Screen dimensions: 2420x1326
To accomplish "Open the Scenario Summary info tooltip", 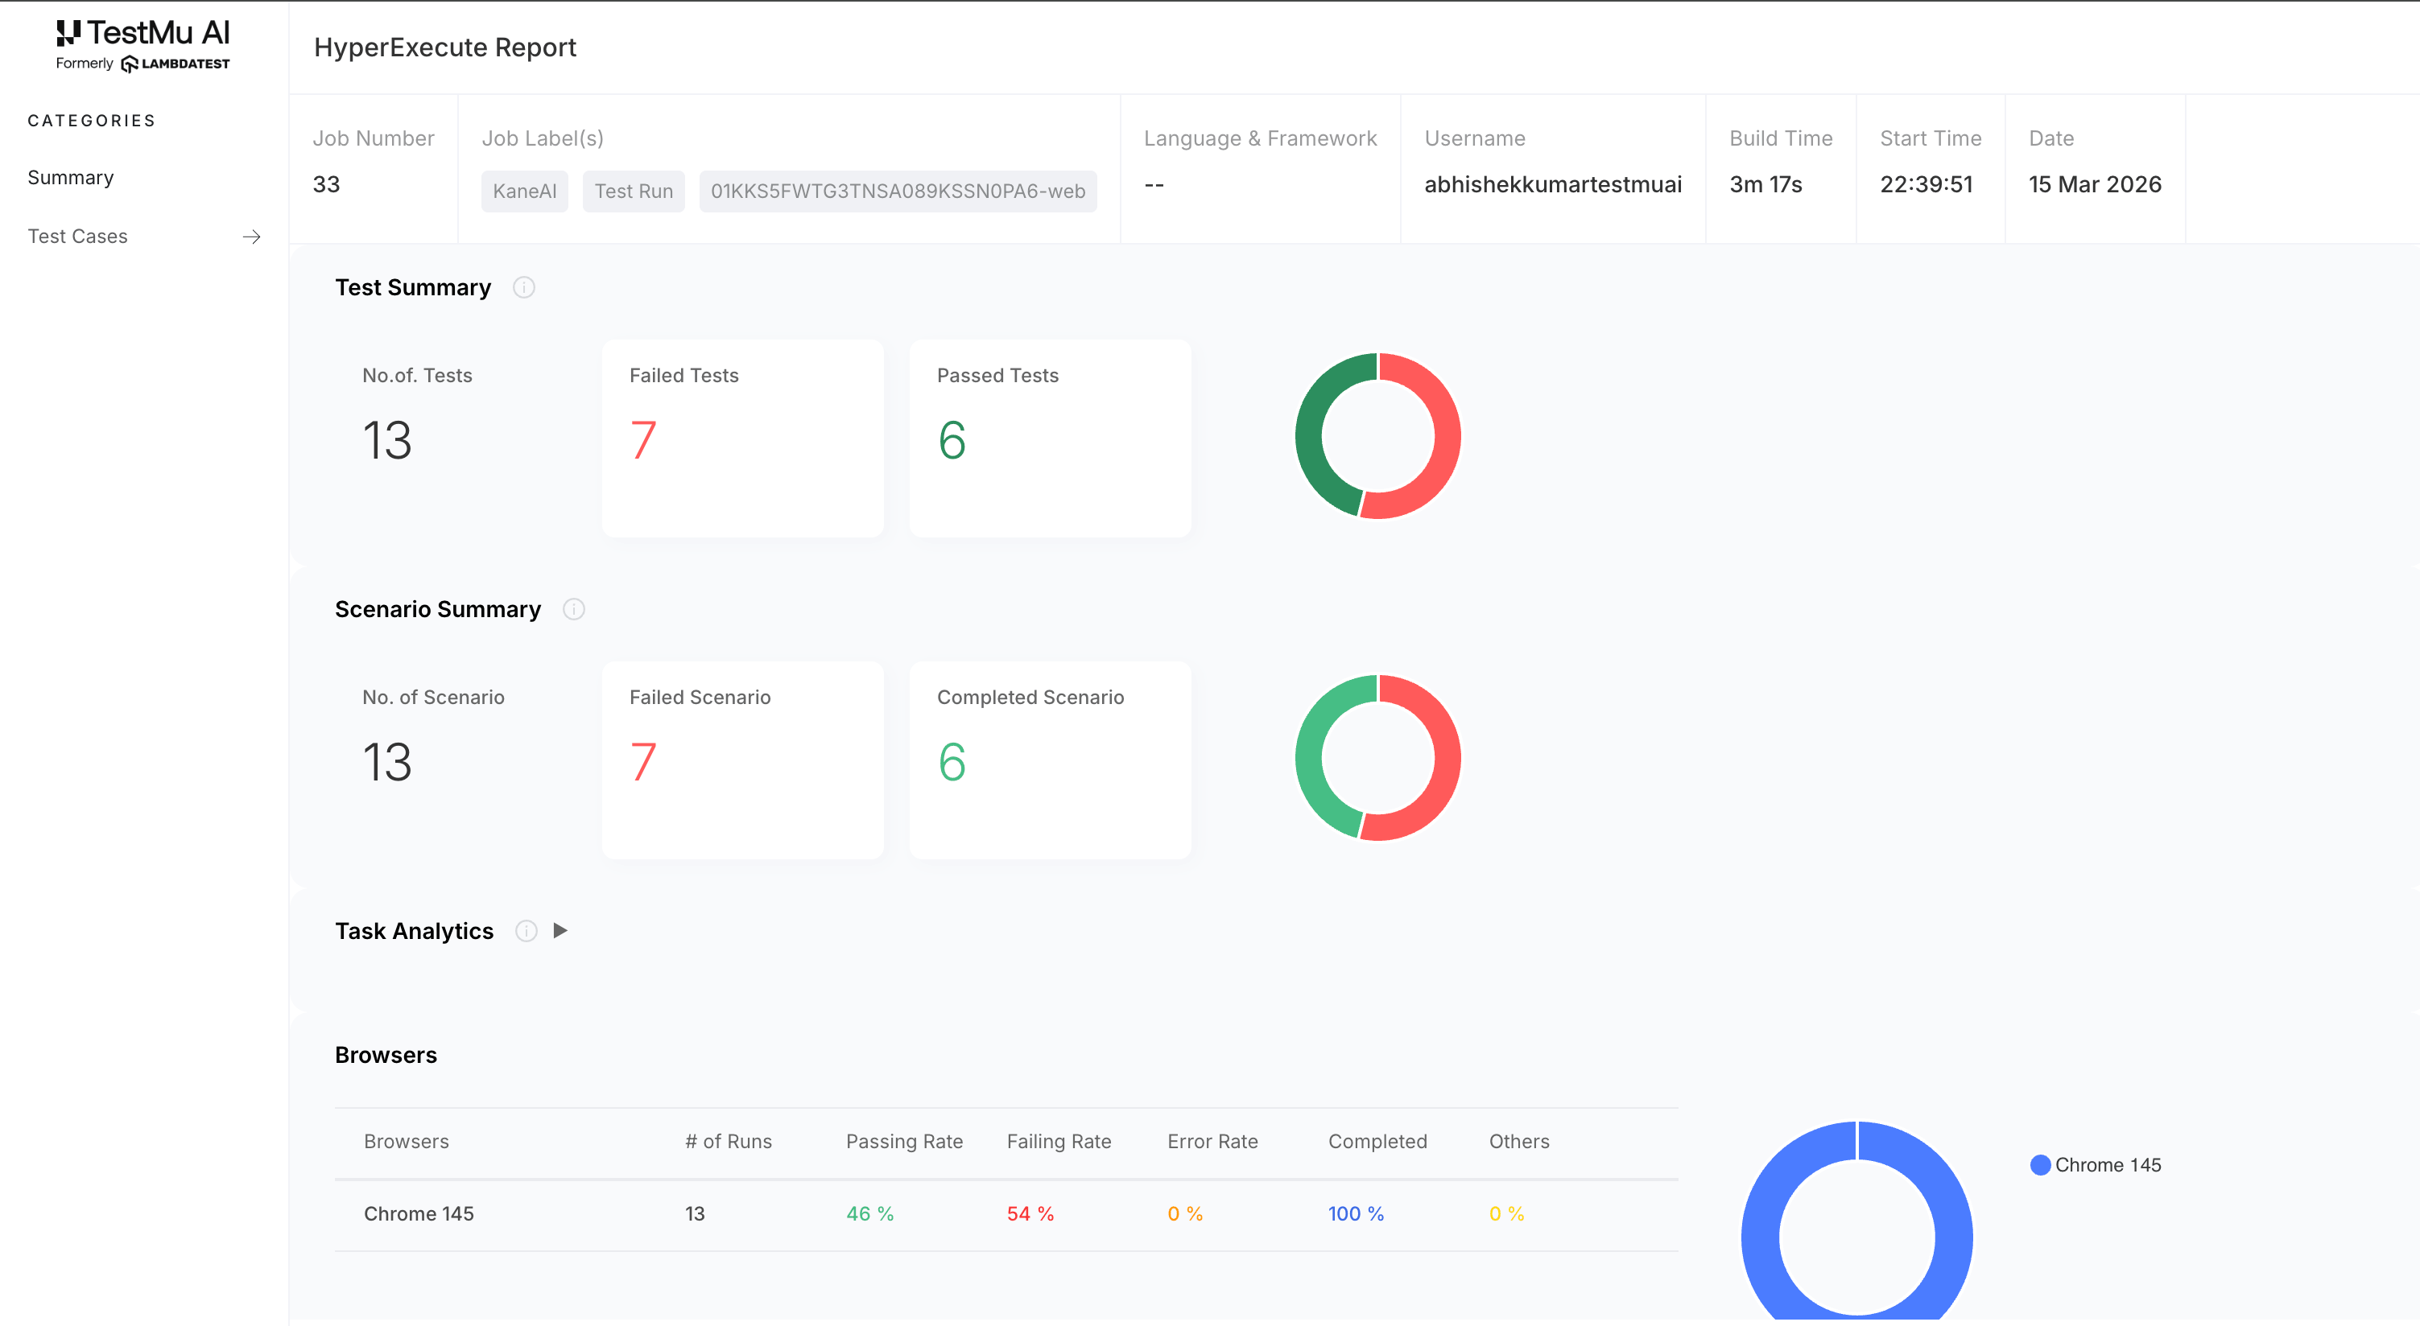I will coord(574,609).
